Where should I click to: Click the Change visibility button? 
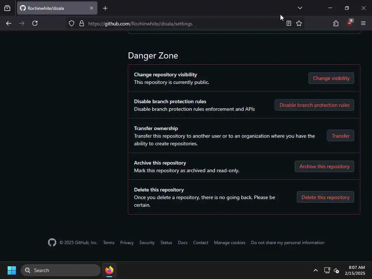coord(331,78)
